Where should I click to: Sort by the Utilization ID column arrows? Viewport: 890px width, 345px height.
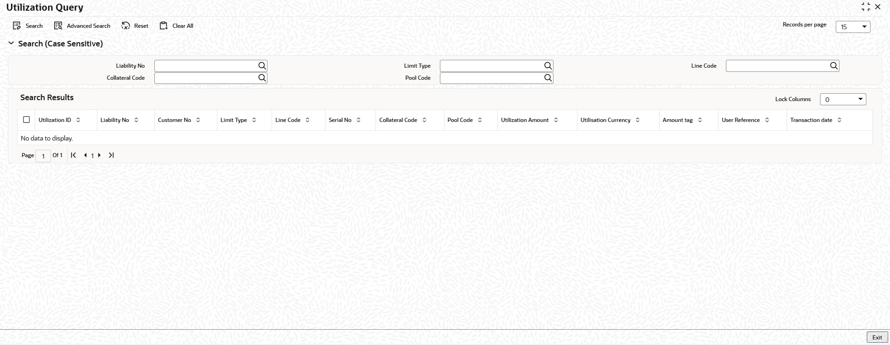tap(78, 120)
